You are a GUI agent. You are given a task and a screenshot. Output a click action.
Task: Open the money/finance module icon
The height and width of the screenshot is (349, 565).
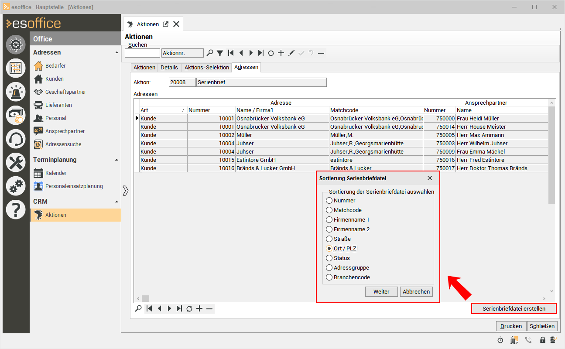pos(16,115)
